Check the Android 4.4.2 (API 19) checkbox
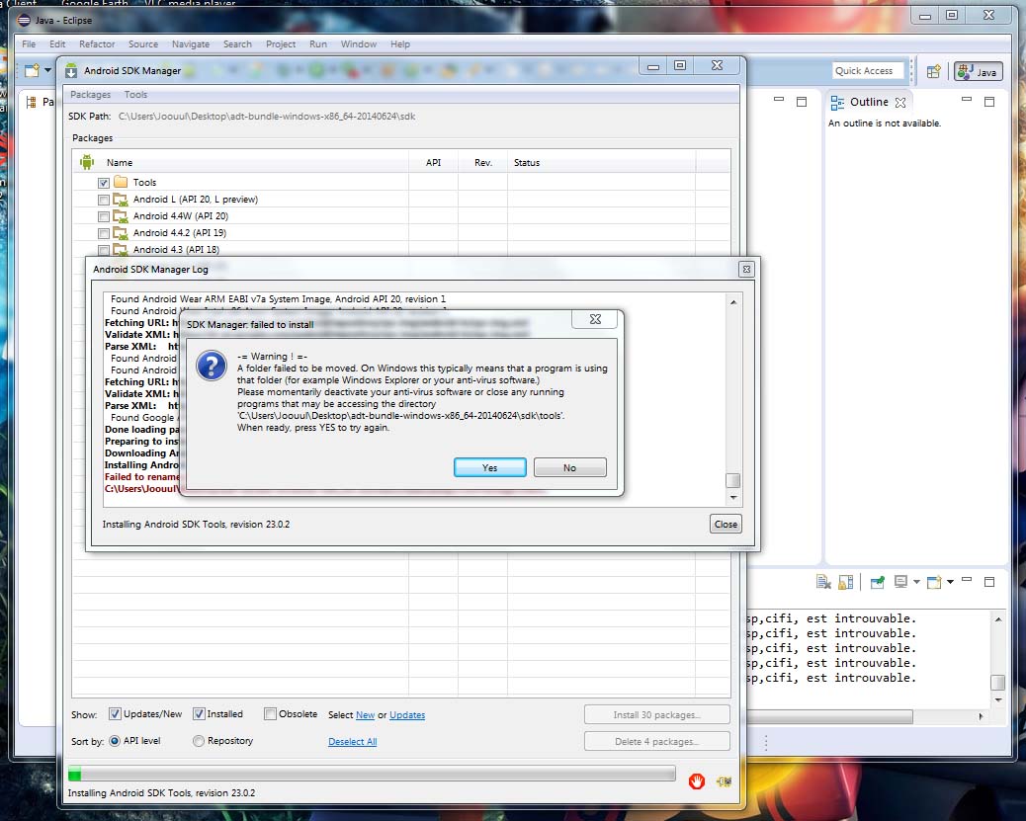Viewport: 1026px width, 821px height. pos(104,233)
